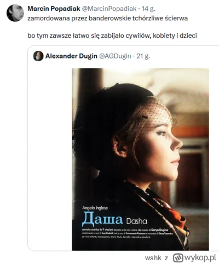This screenshot has height=263, width=219.
Task: Select the line about cywilów, kobiety i dzieci
Action: (112, 36)
